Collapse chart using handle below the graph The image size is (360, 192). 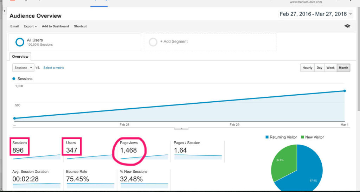pos(182,128)
